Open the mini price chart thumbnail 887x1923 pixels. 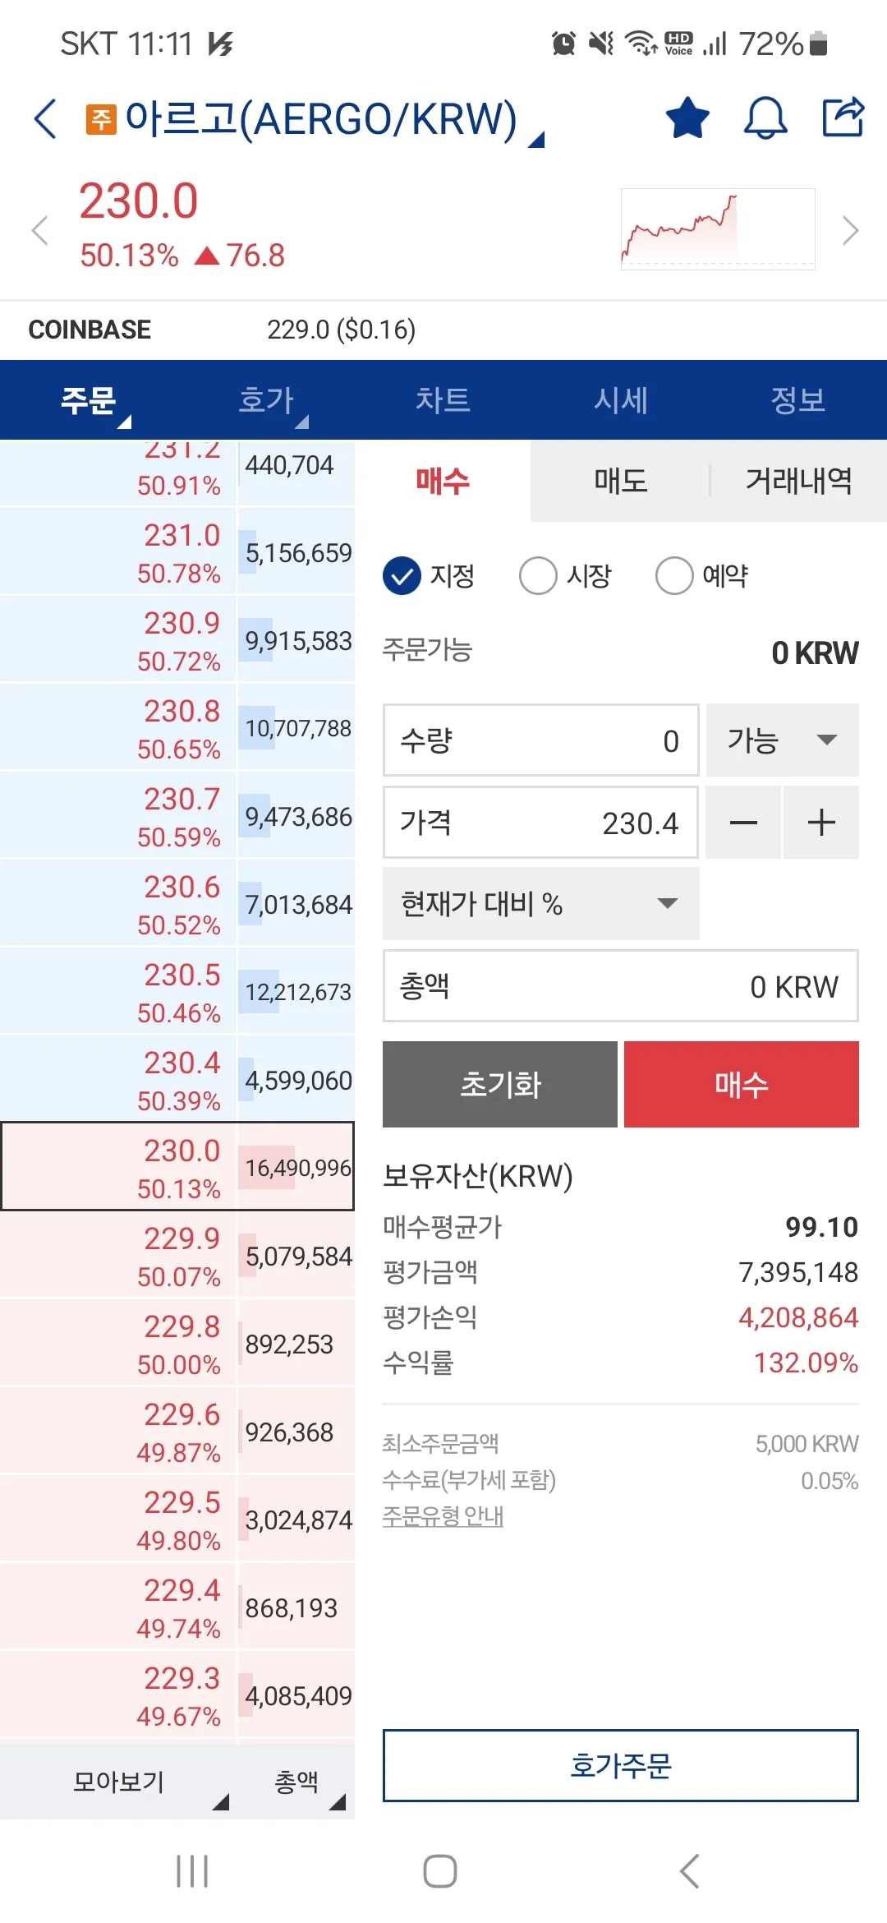(x=718, y=229)
